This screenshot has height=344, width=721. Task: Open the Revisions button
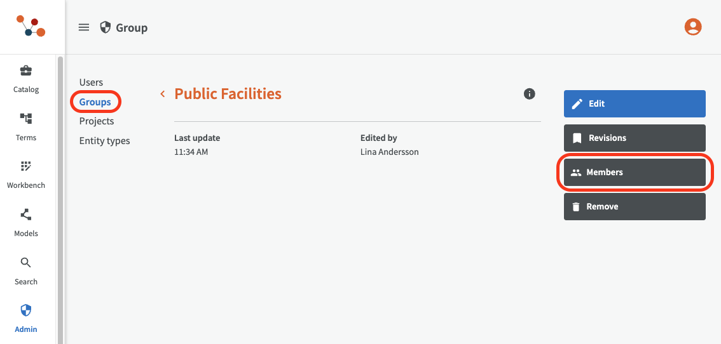[634, 138]
